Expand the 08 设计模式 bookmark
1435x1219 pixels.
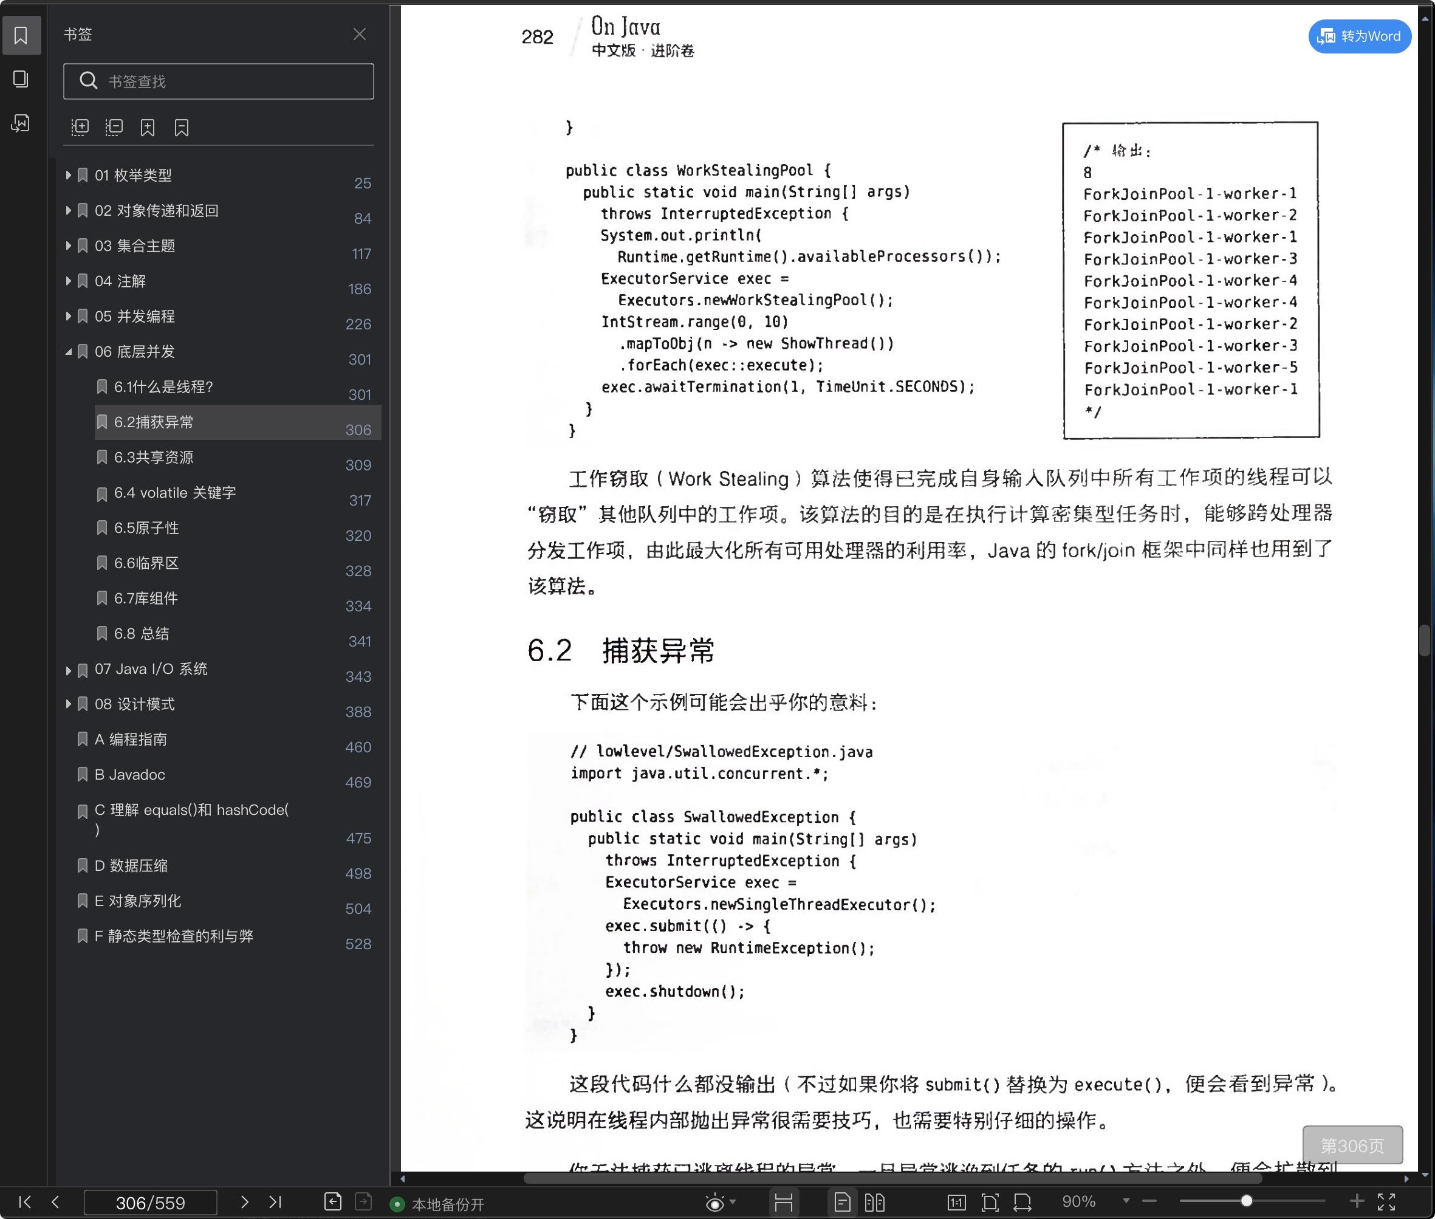(67, 704)
